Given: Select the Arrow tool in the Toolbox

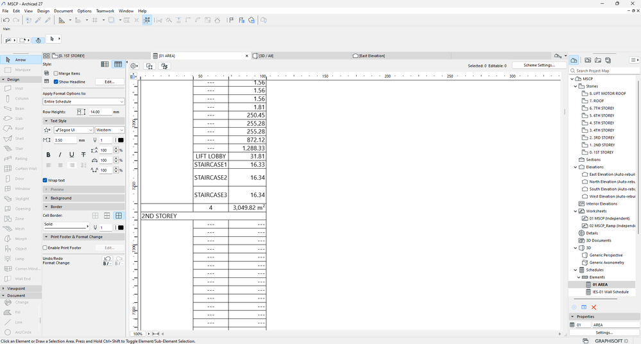Looking at the screenshot, I should [21, 60].
